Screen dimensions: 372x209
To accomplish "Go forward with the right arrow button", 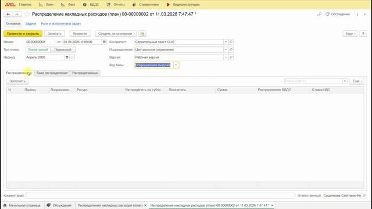I will click(17, 14).
